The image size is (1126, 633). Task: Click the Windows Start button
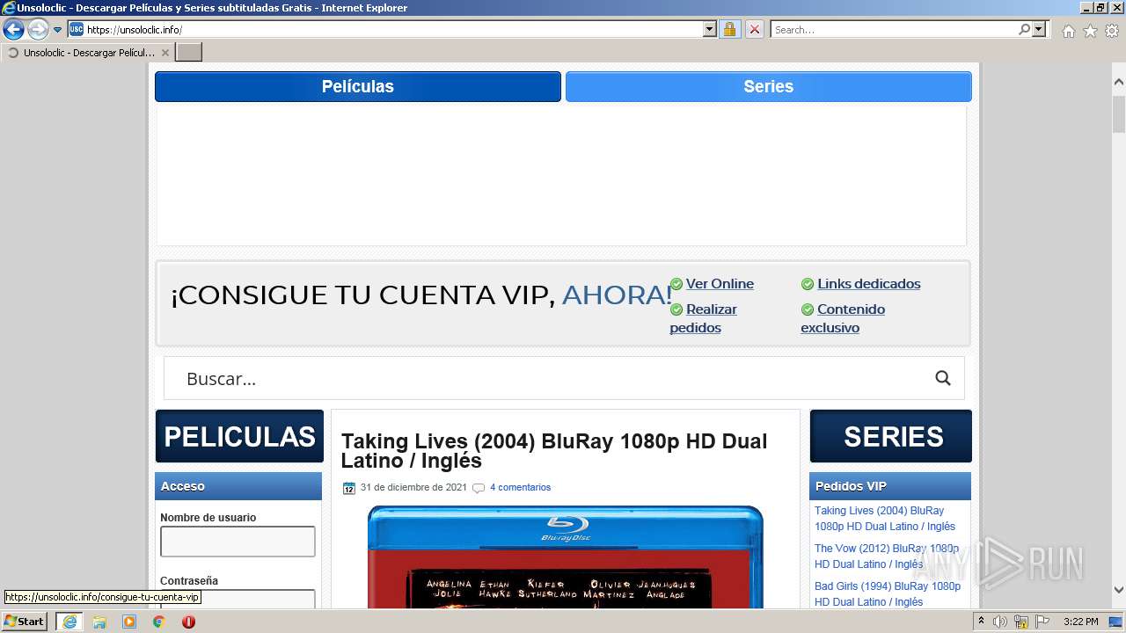pos(24,622)
